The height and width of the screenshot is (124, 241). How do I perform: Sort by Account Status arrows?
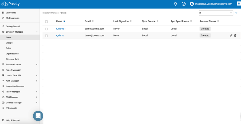(x=218, y=21)
